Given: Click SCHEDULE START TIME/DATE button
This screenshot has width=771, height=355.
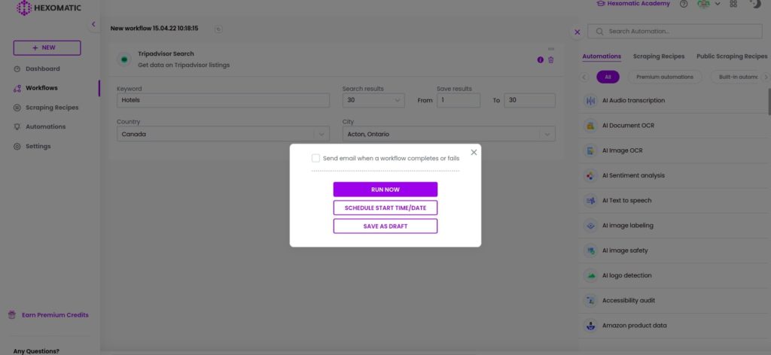Looking at the screenshot, I should (385, 208).
